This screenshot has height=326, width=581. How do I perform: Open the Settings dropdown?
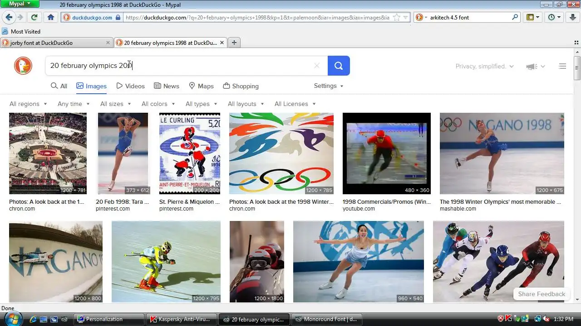click(329, 86)
